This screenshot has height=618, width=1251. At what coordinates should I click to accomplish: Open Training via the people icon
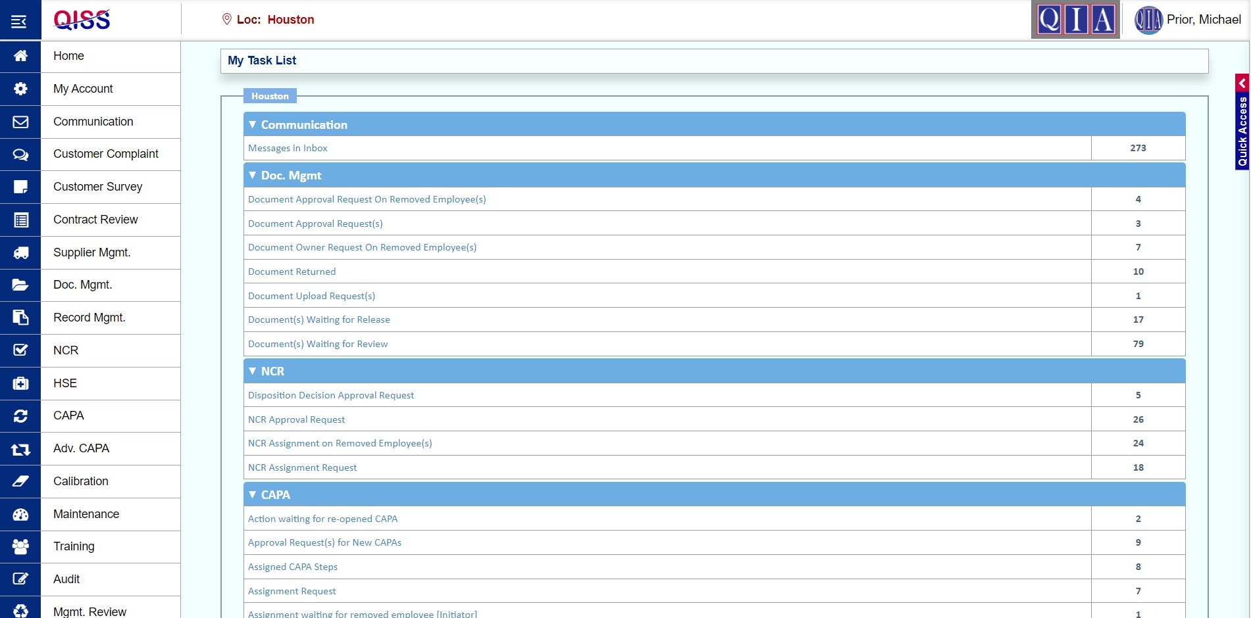pos(20,546)
